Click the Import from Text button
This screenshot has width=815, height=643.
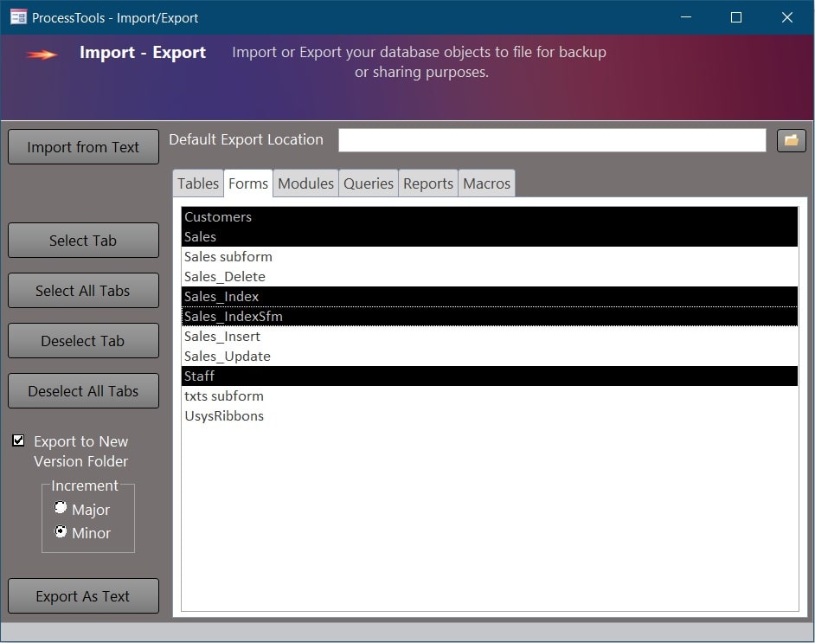tap(82, 146)
